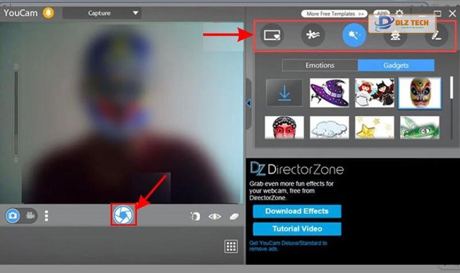The height and width of the screenshot is (273, 460).
Task: Toggle the eye preview icon
Action: 215,217
